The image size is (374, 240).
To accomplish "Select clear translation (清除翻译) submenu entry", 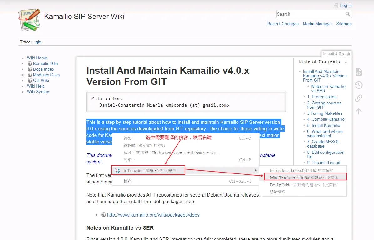I will pos(303,192).
